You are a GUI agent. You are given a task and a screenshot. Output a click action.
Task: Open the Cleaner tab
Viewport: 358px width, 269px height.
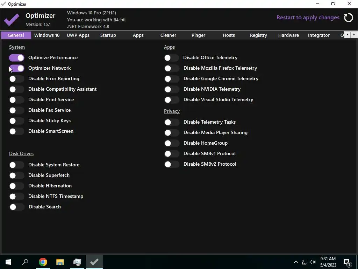pos(168,35)
